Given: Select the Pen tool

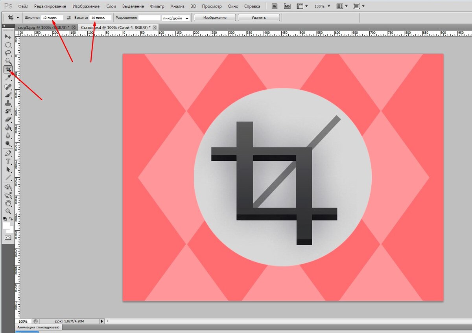Looking at the screenshot, I should tap(8, 153).
